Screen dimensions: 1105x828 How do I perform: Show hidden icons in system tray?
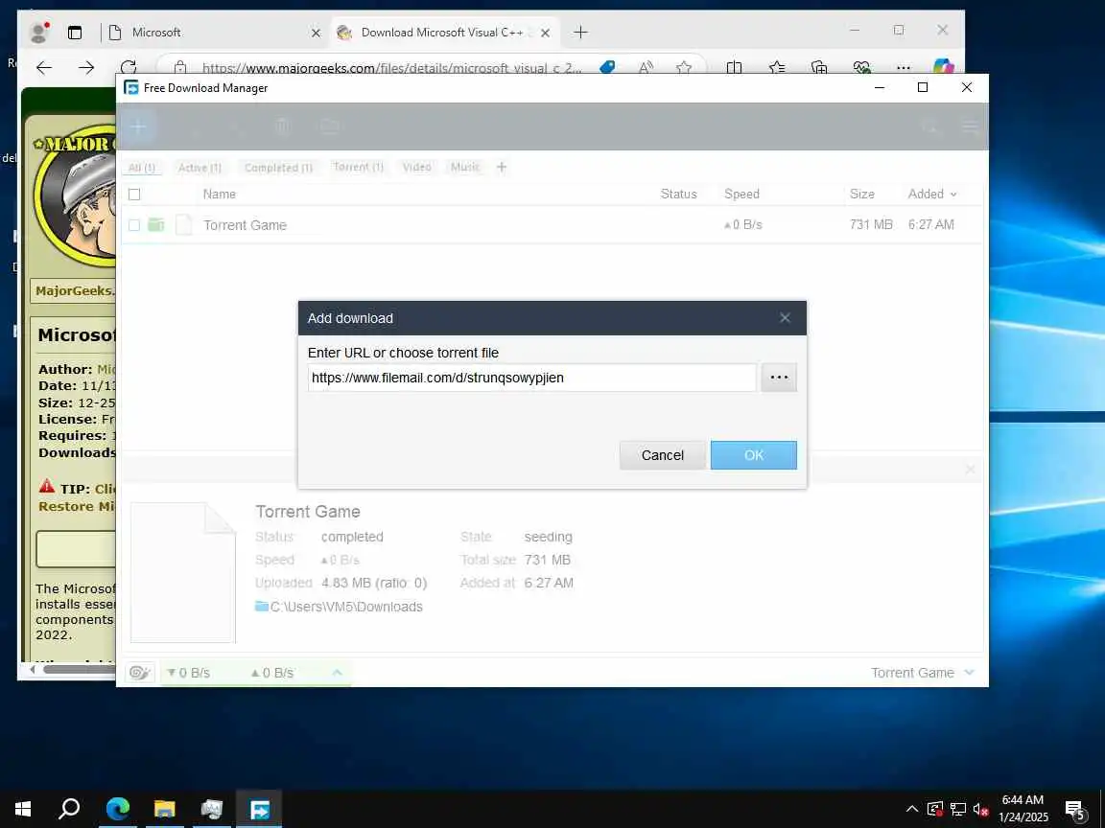[912, 808]
